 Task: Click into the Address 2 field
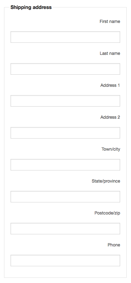click(65, 133)
